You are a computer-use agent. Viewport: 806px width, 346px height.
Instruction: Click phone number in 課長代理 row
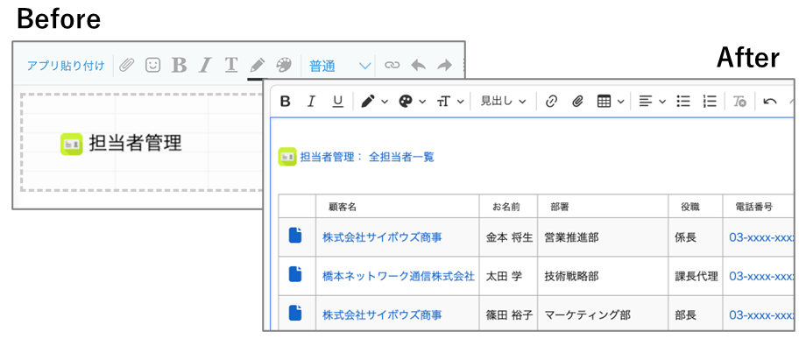pyautogui.click(x=761, y=276)
